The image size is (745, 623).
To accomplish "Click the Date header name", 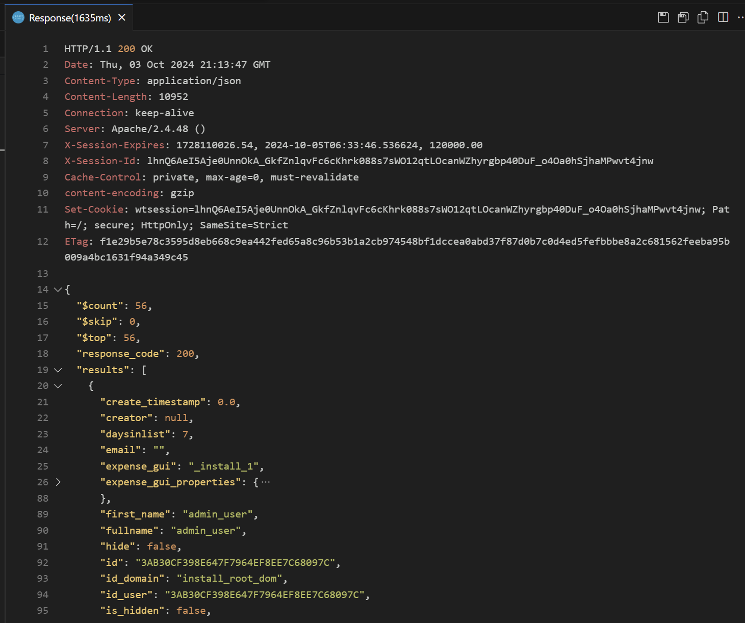I will point(76,65).
